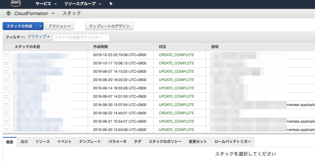Click UPDATE_COMPLETE status in 2018-09-14 row
This screenshot has height=164, width=315.
tap(177, 88)
